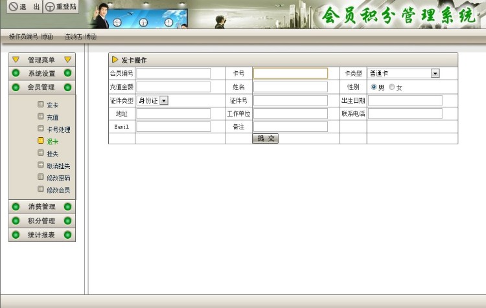The image size is (486, 308).
Task: Click the icon beside 修改会员 submenu
Action: pyautogui.click(x=41, y=189)
